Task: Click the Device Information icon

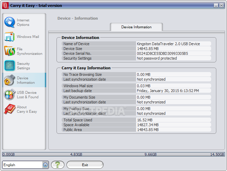Action: [10, 80]
